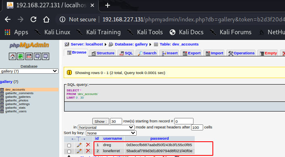Click the green log out icon

tap(21, 56)
